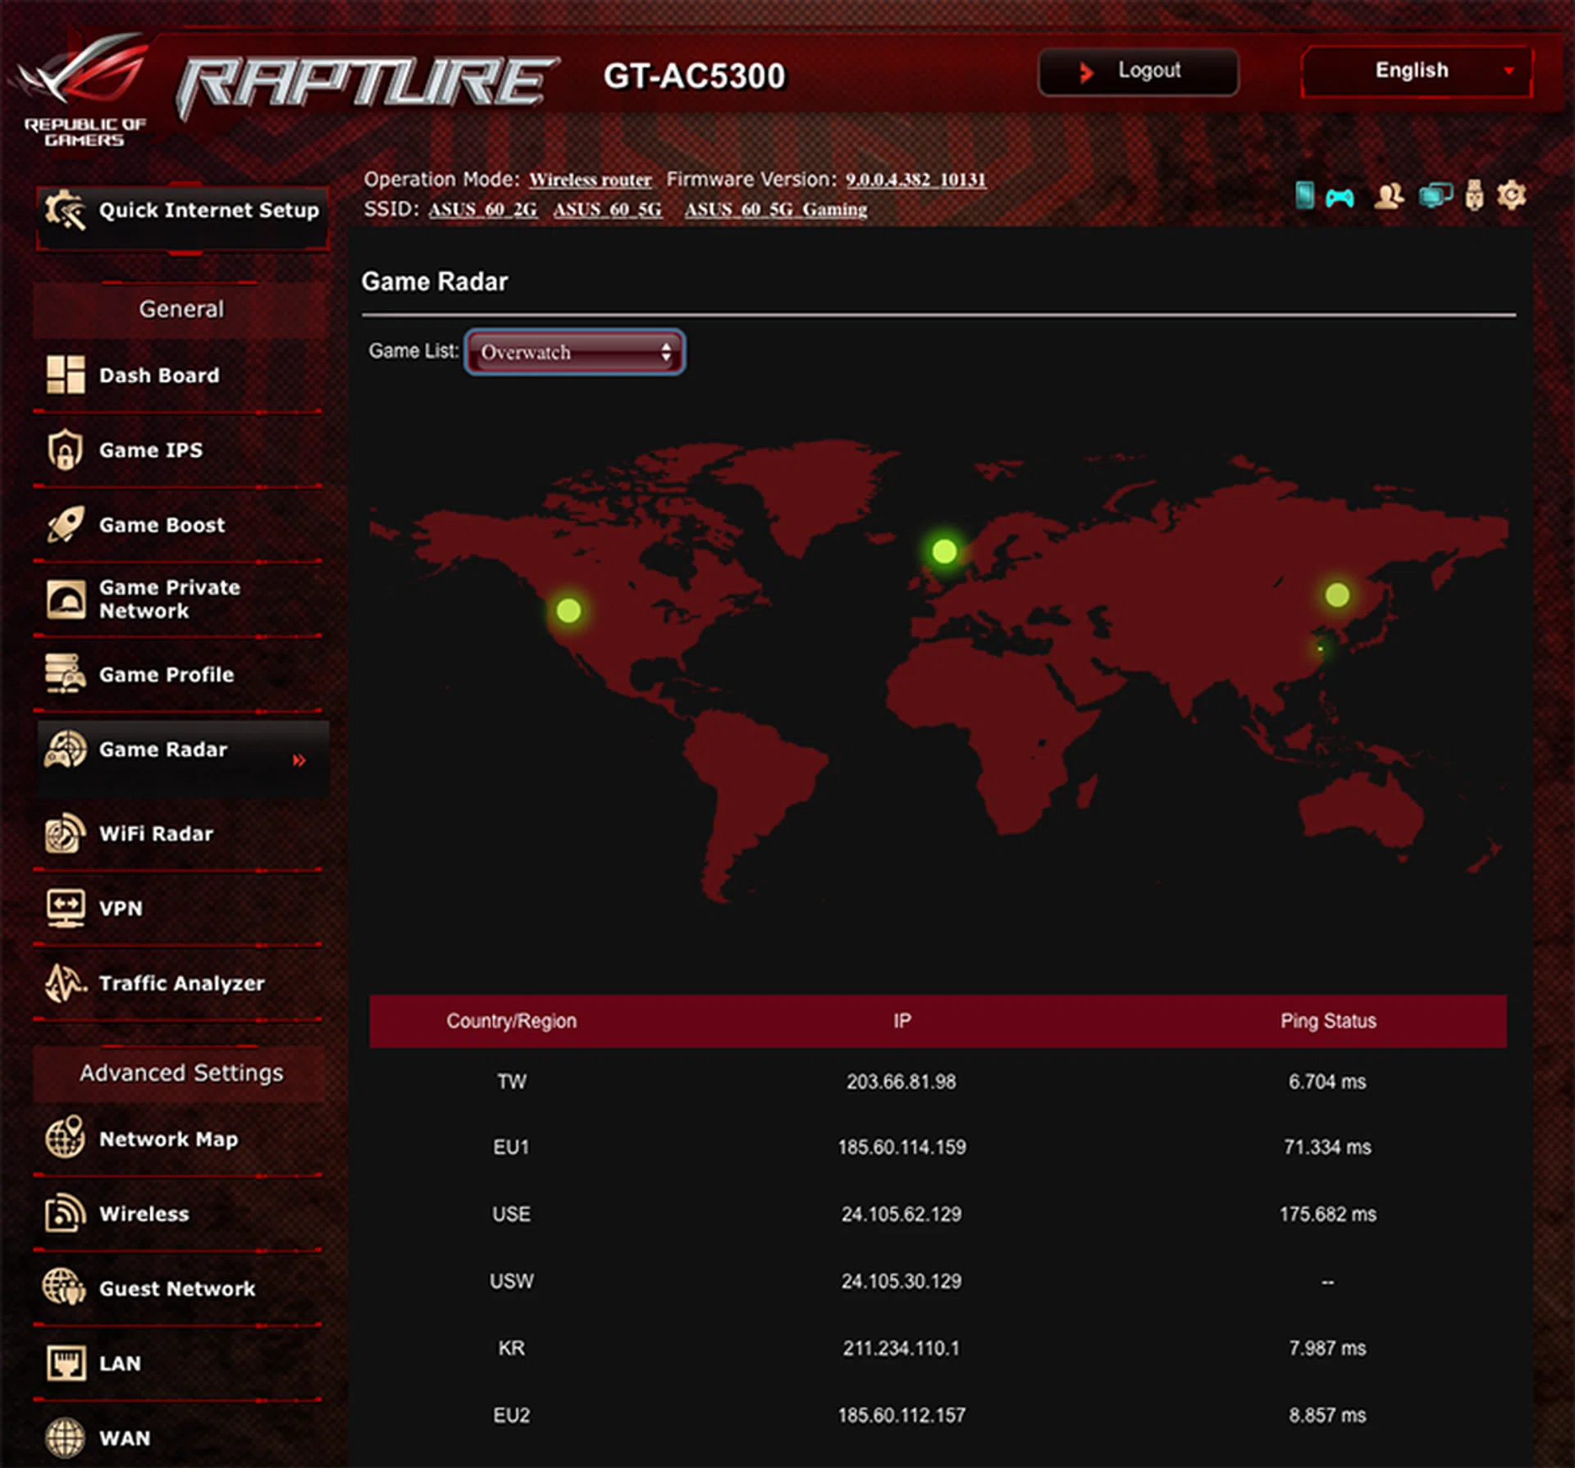Screen dimensions: 1575x1468
Task: Click the game controller status icon
Action: [1340, 197]
